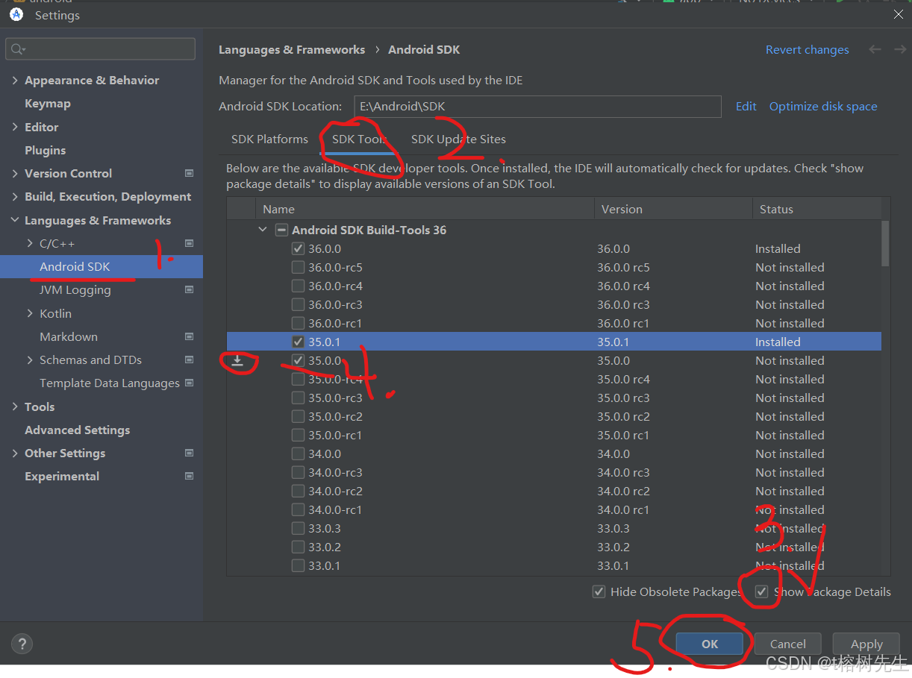
Task: Click the Revert changes link
Action: click(x=808, y=49)
